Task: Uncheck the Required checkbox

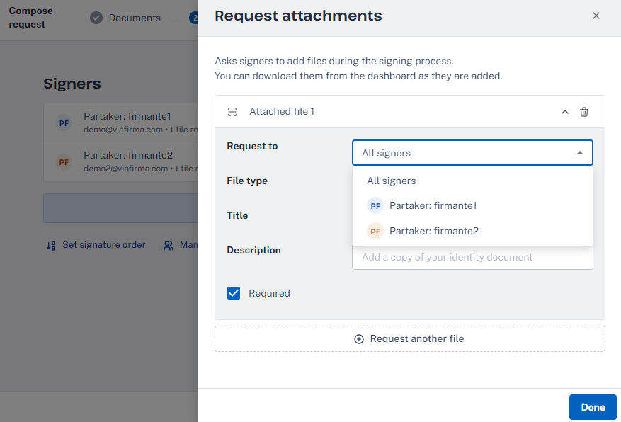Action: point(234,293)
